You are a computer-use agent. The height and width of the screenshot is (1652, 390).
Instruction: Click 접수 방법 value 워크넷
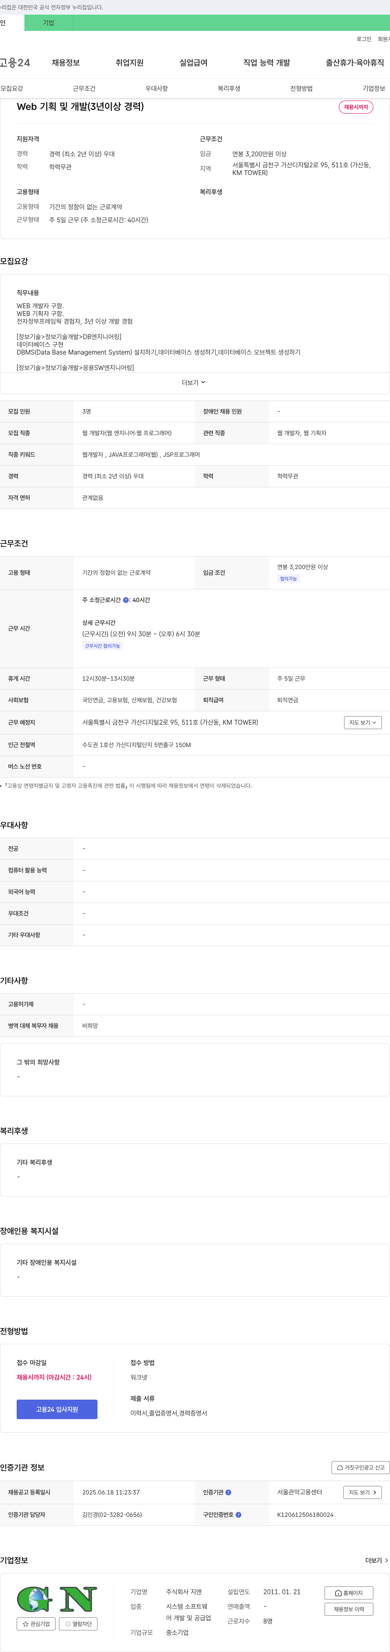(x=139, y=1378)
